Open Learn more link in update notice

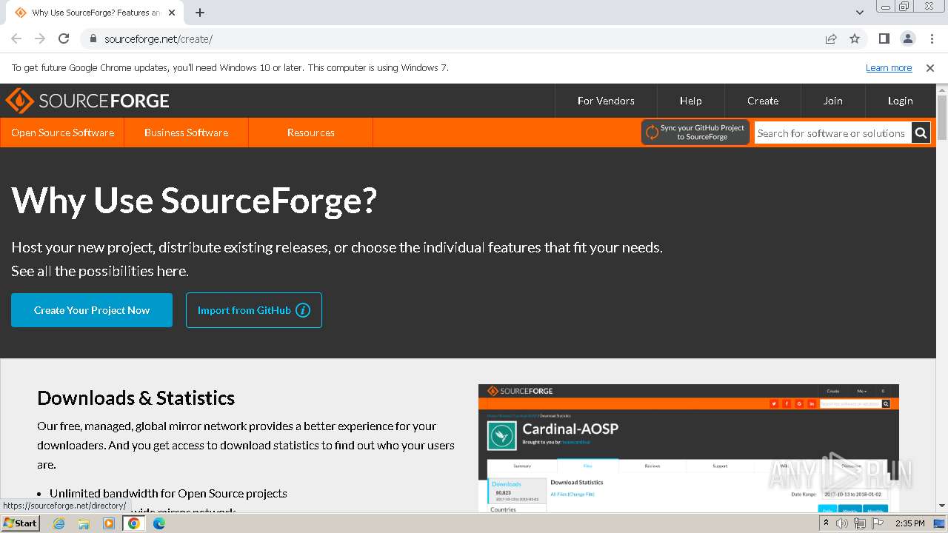889,68
